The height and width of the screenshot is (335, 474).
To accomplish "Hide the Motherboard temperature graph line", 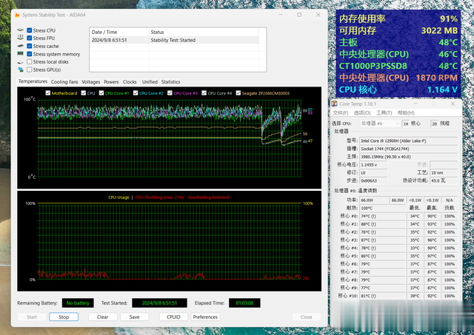I will 47,93.
